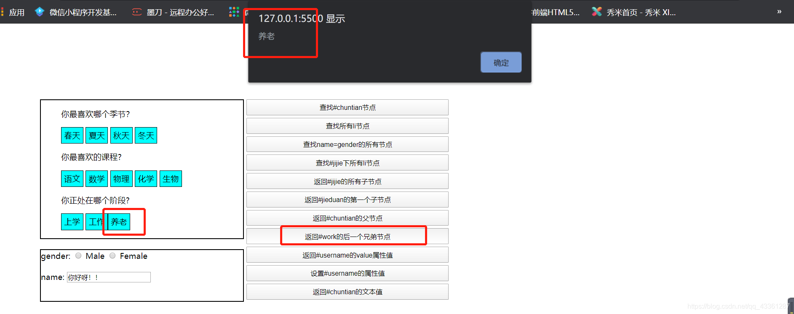The width and height of the screenshot is (794, 314).
Task: Click the 查找#chuntian节点 button
Action: (x=348, y=107)
